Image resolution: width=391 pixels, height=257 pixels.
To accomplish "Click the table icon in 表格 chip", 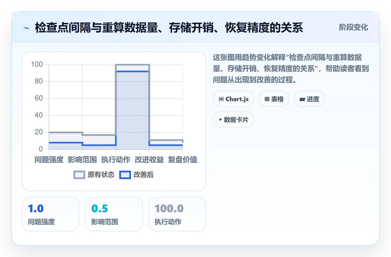I will (x=267, y=99).
